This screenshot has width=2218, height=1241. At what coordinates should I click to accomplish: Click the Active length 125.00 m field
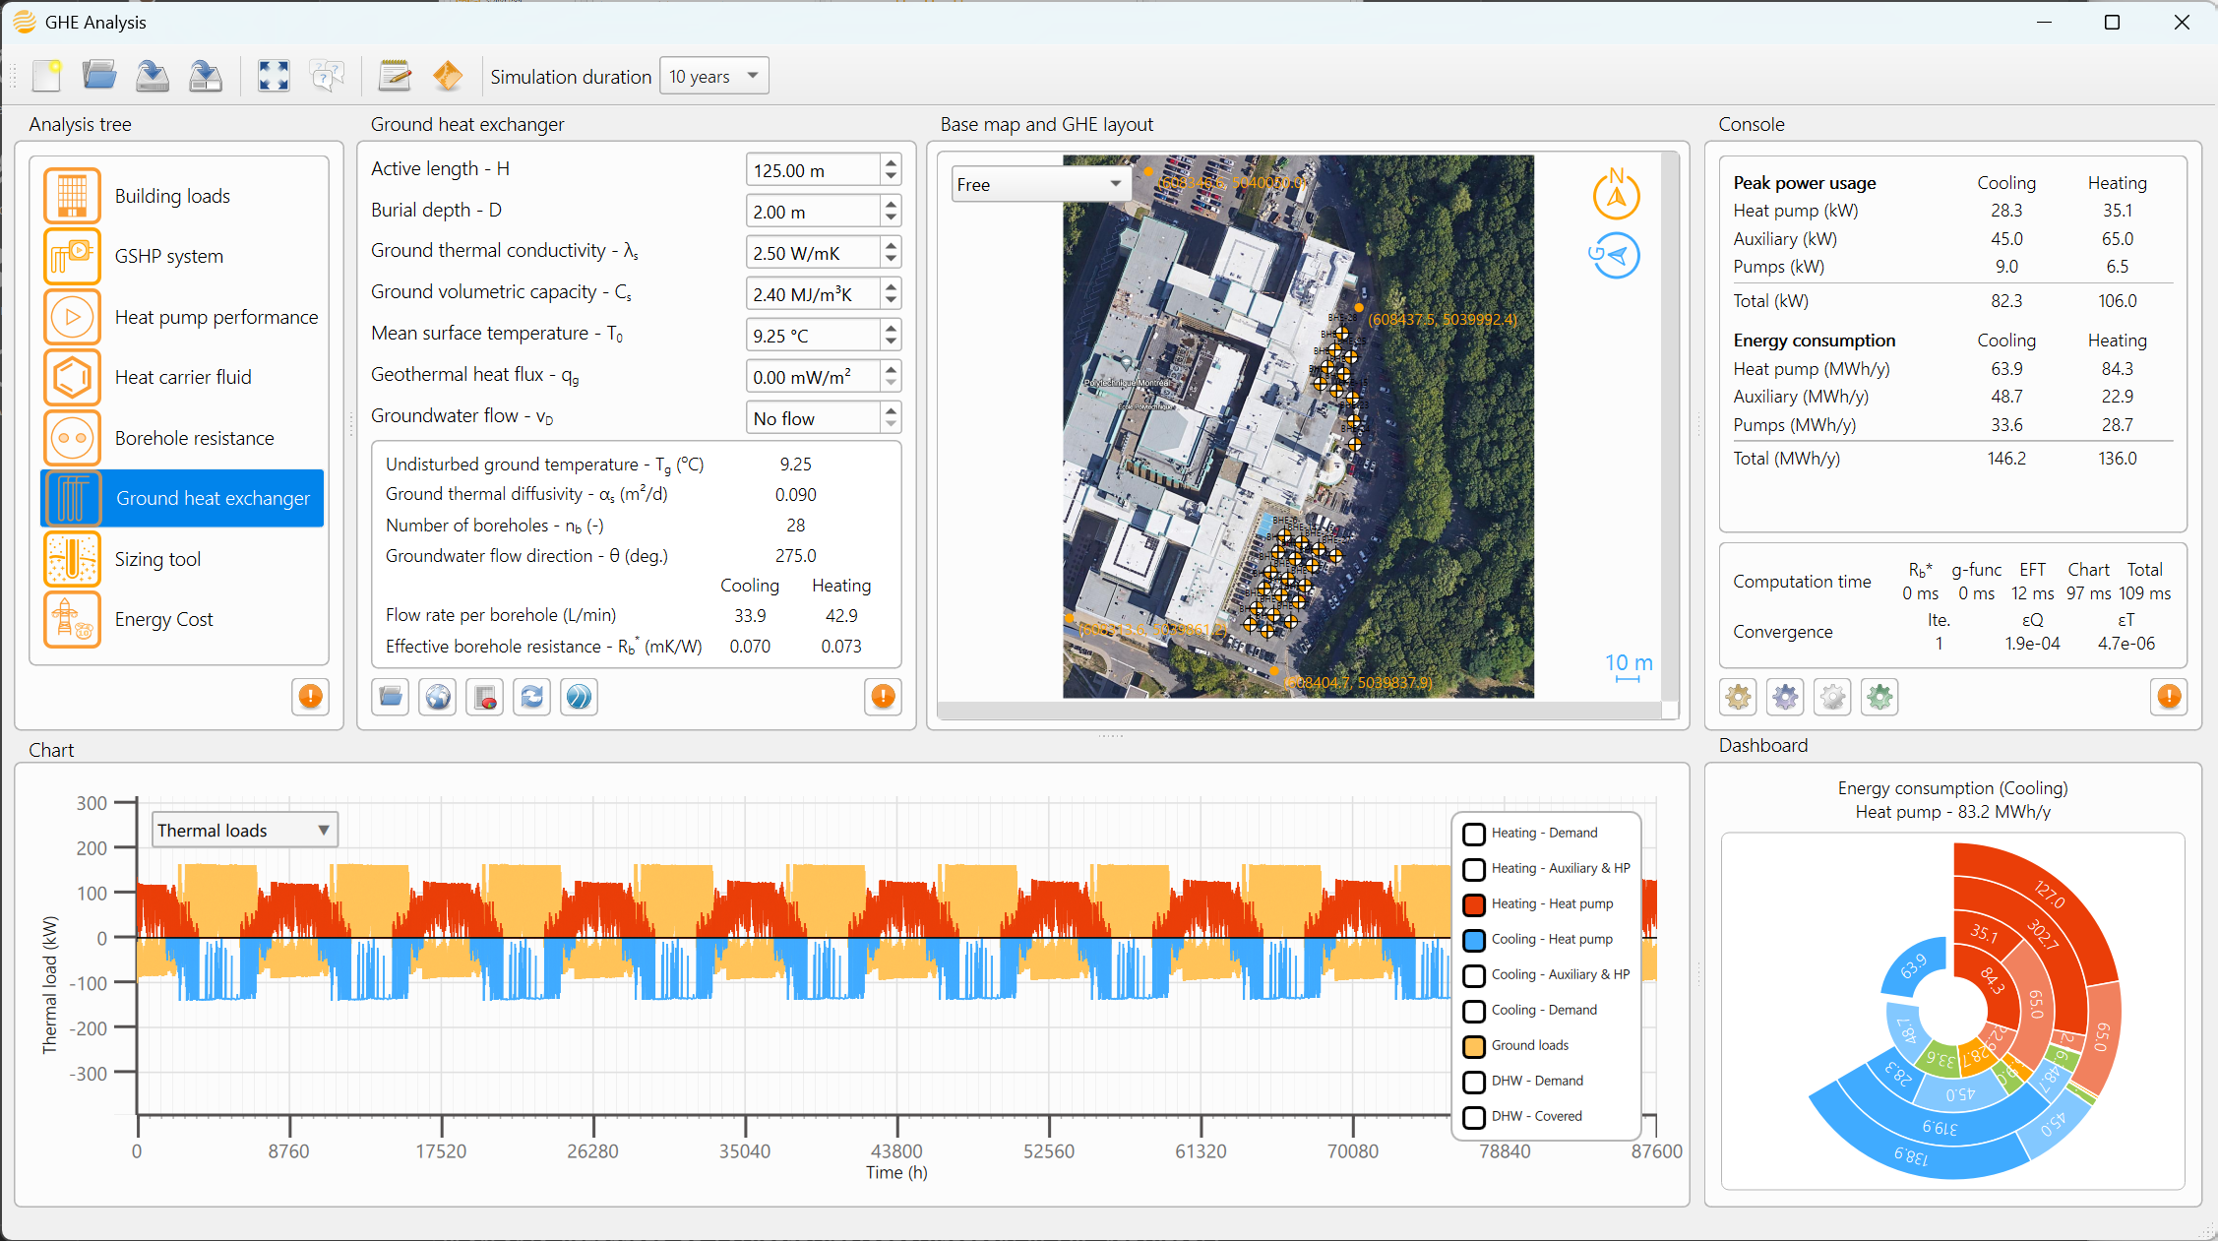coord(813,170)
